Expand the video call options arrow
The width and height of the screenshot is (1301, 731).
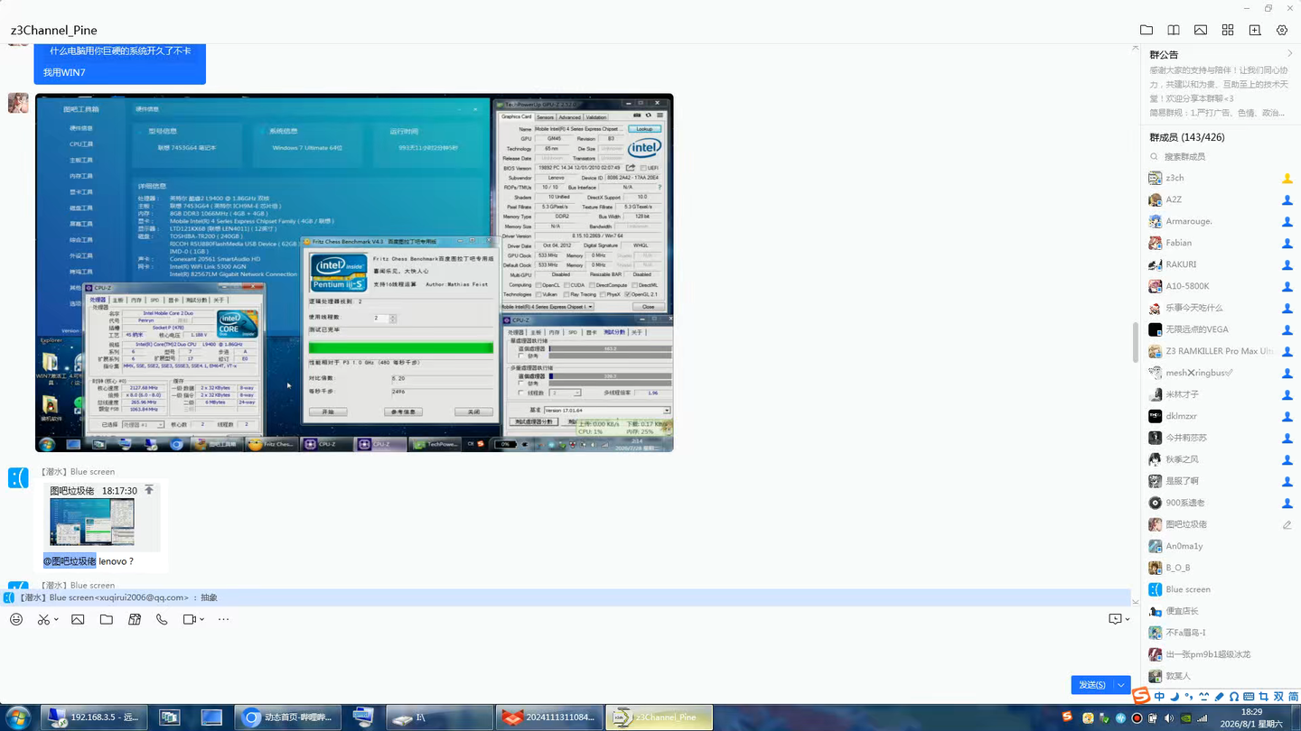point(201,620)
